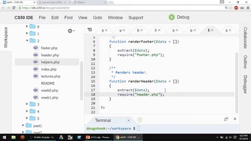Viewport: 251px width, 141px height.
Task: Open the Support menu
Action: [136, 18]
